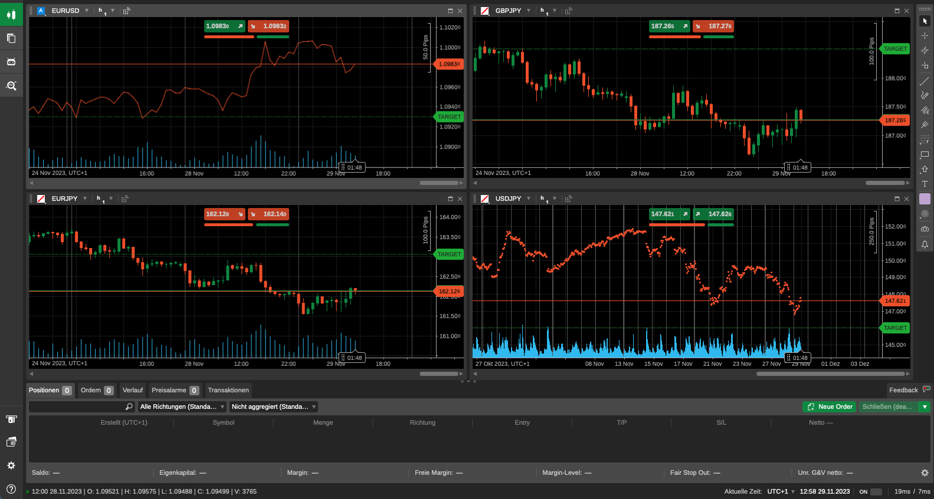Open the Trade section in left sidebar
934x499 pixels.
[11, 15]
